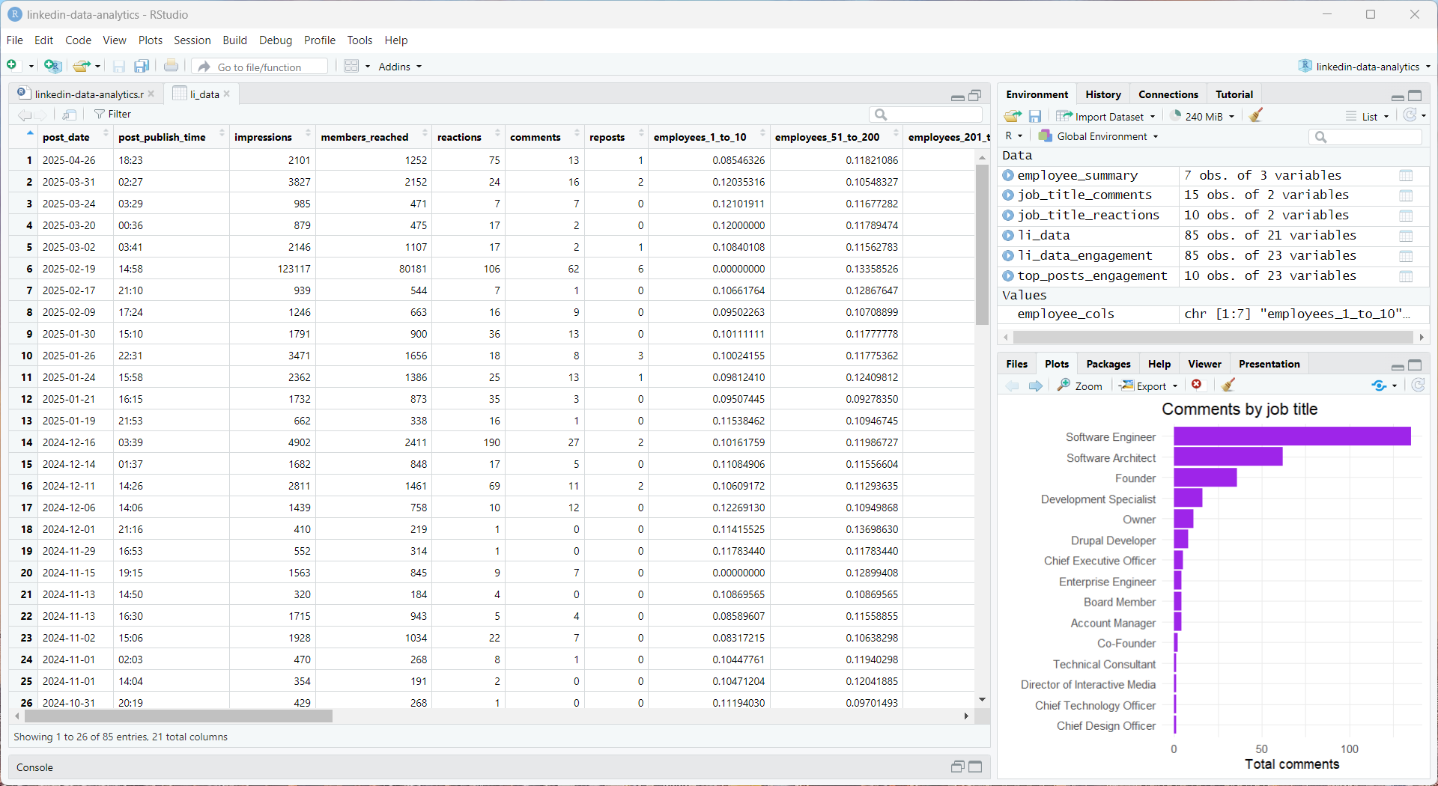Go to next plot arrow
1438x786 pixels.
coord(1036,386)
